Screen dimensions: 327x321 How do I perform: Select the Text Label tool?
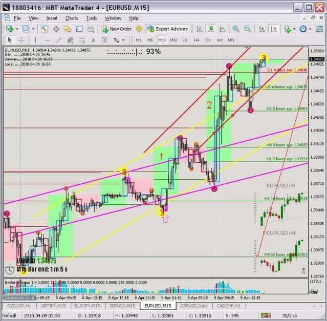tap(105, 40)
